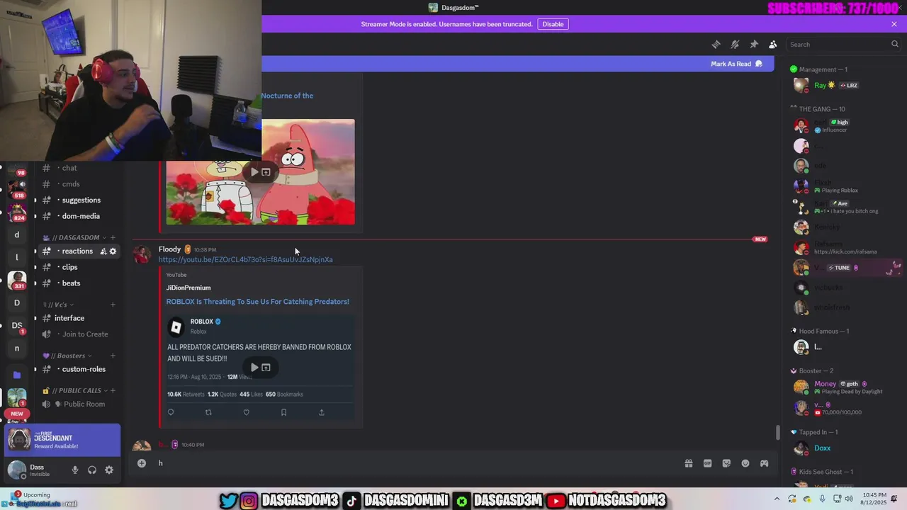
Task: Open The First Descendant reward banner
Action: [x=63, y=440]
